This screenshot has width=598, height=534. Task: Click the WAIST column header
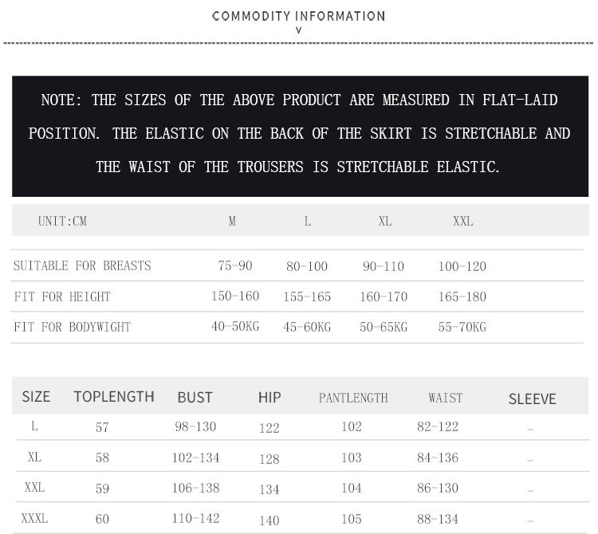[x=445, y=397]
